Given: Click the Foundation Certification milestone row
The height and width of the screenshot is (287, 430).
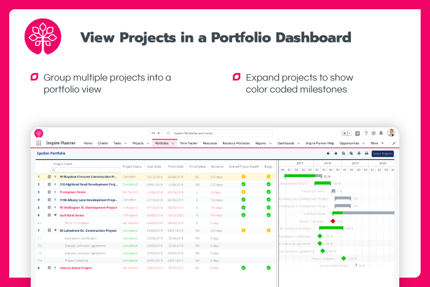Looking at the screenshot, I should point(156,238).
